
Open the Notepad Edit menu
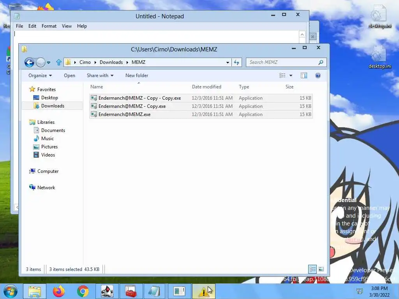coord(32,26)
